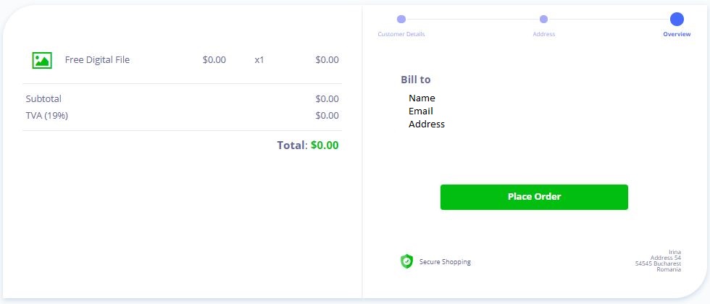The image size is (710, 304).
Task: Click the Customer Details step circle
Action: coord(401,19)
